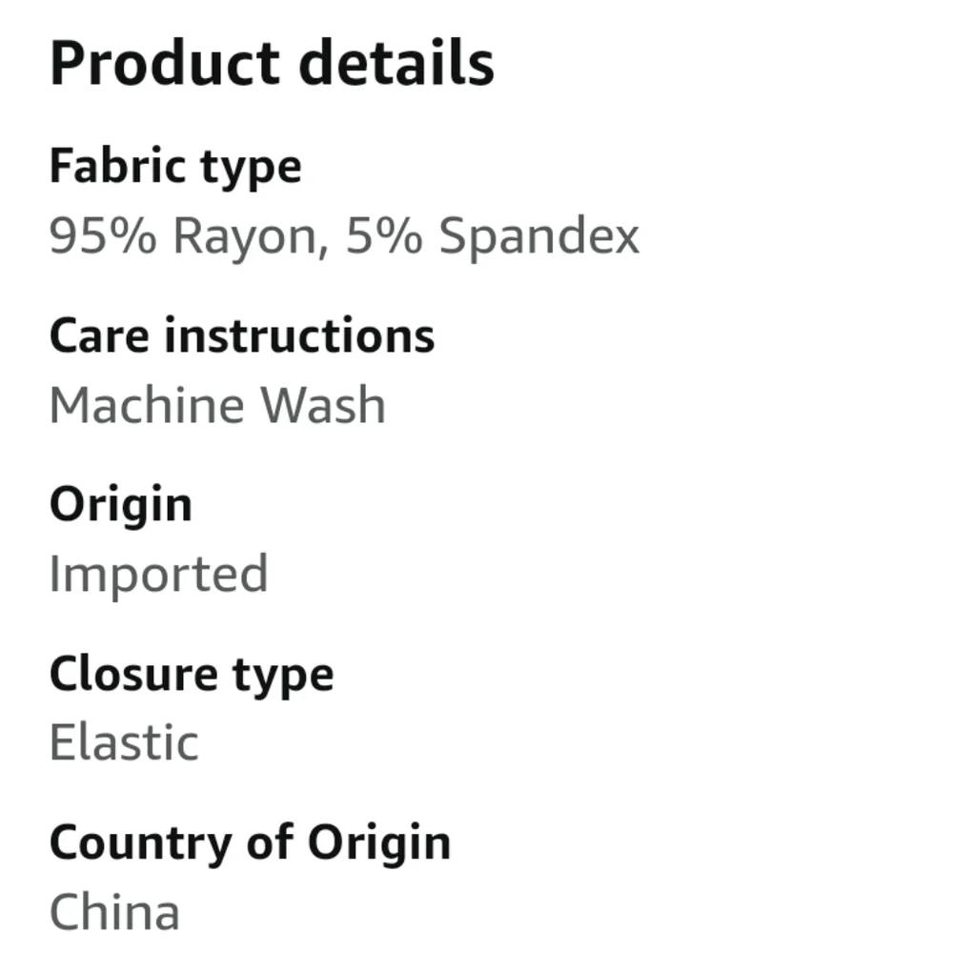Click the 95% figure in fabric text

(103, 235)
